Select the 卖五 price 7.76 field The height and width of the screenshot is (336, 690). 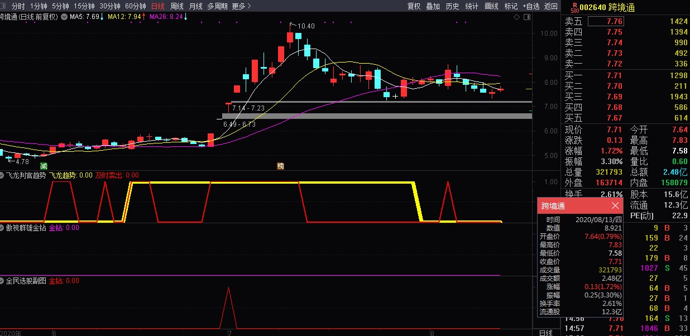pos(606,22)
